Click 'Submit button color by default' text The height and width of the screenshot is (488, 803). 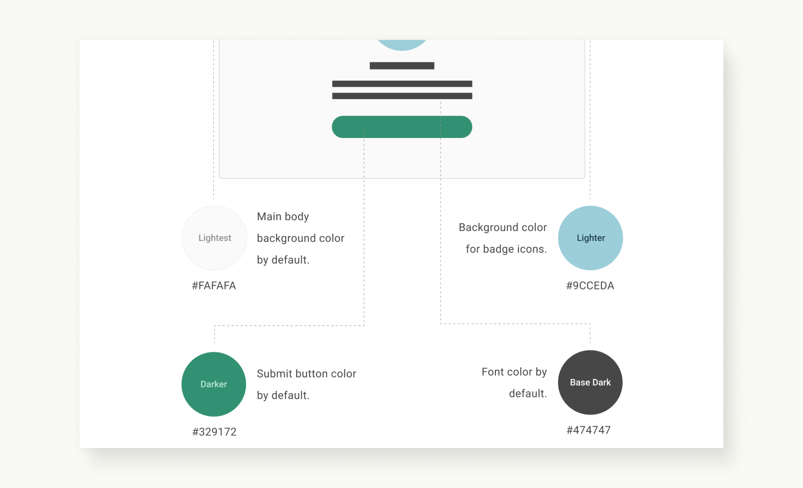click(306, 384)
